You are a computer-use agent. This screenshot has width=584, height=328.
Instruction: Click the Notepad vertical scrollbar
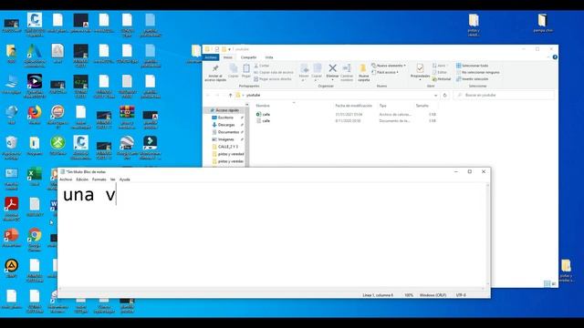[488, 235]
